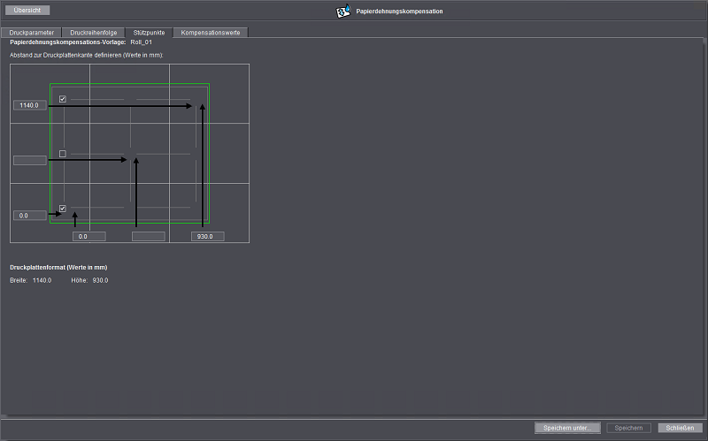Enable the middle support point checkbox
This screenshot has width=708, height=441.
coord(63,154)
